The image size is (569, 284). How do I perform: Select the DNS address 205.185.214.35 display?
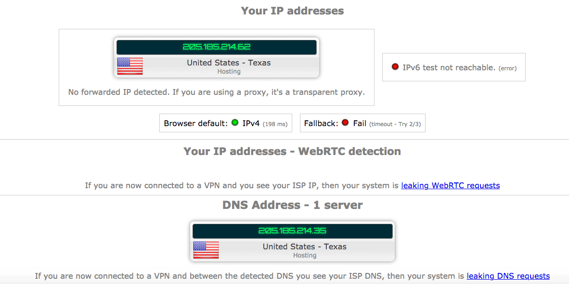point(292,231)
